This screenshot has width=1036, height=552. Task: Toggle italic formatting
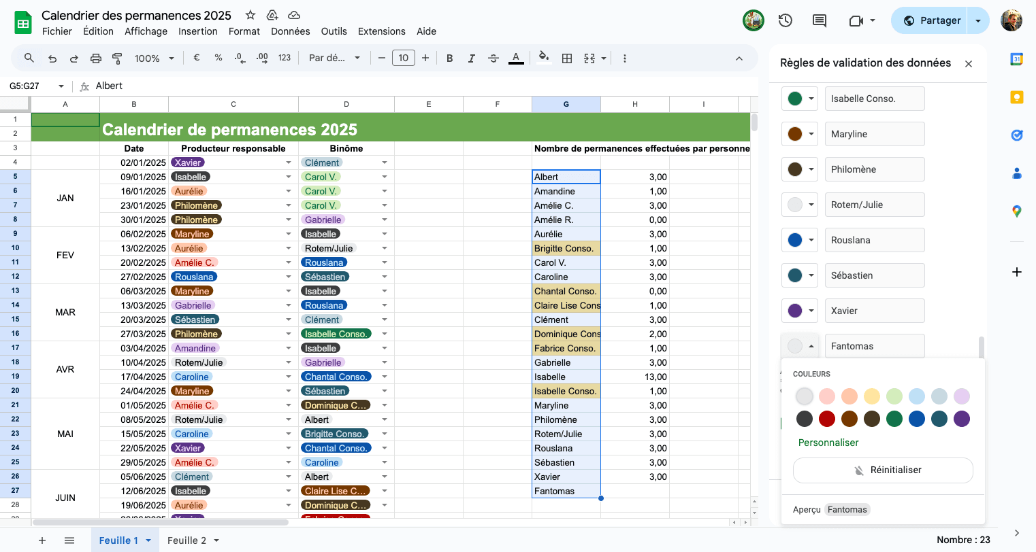point(472,58)
